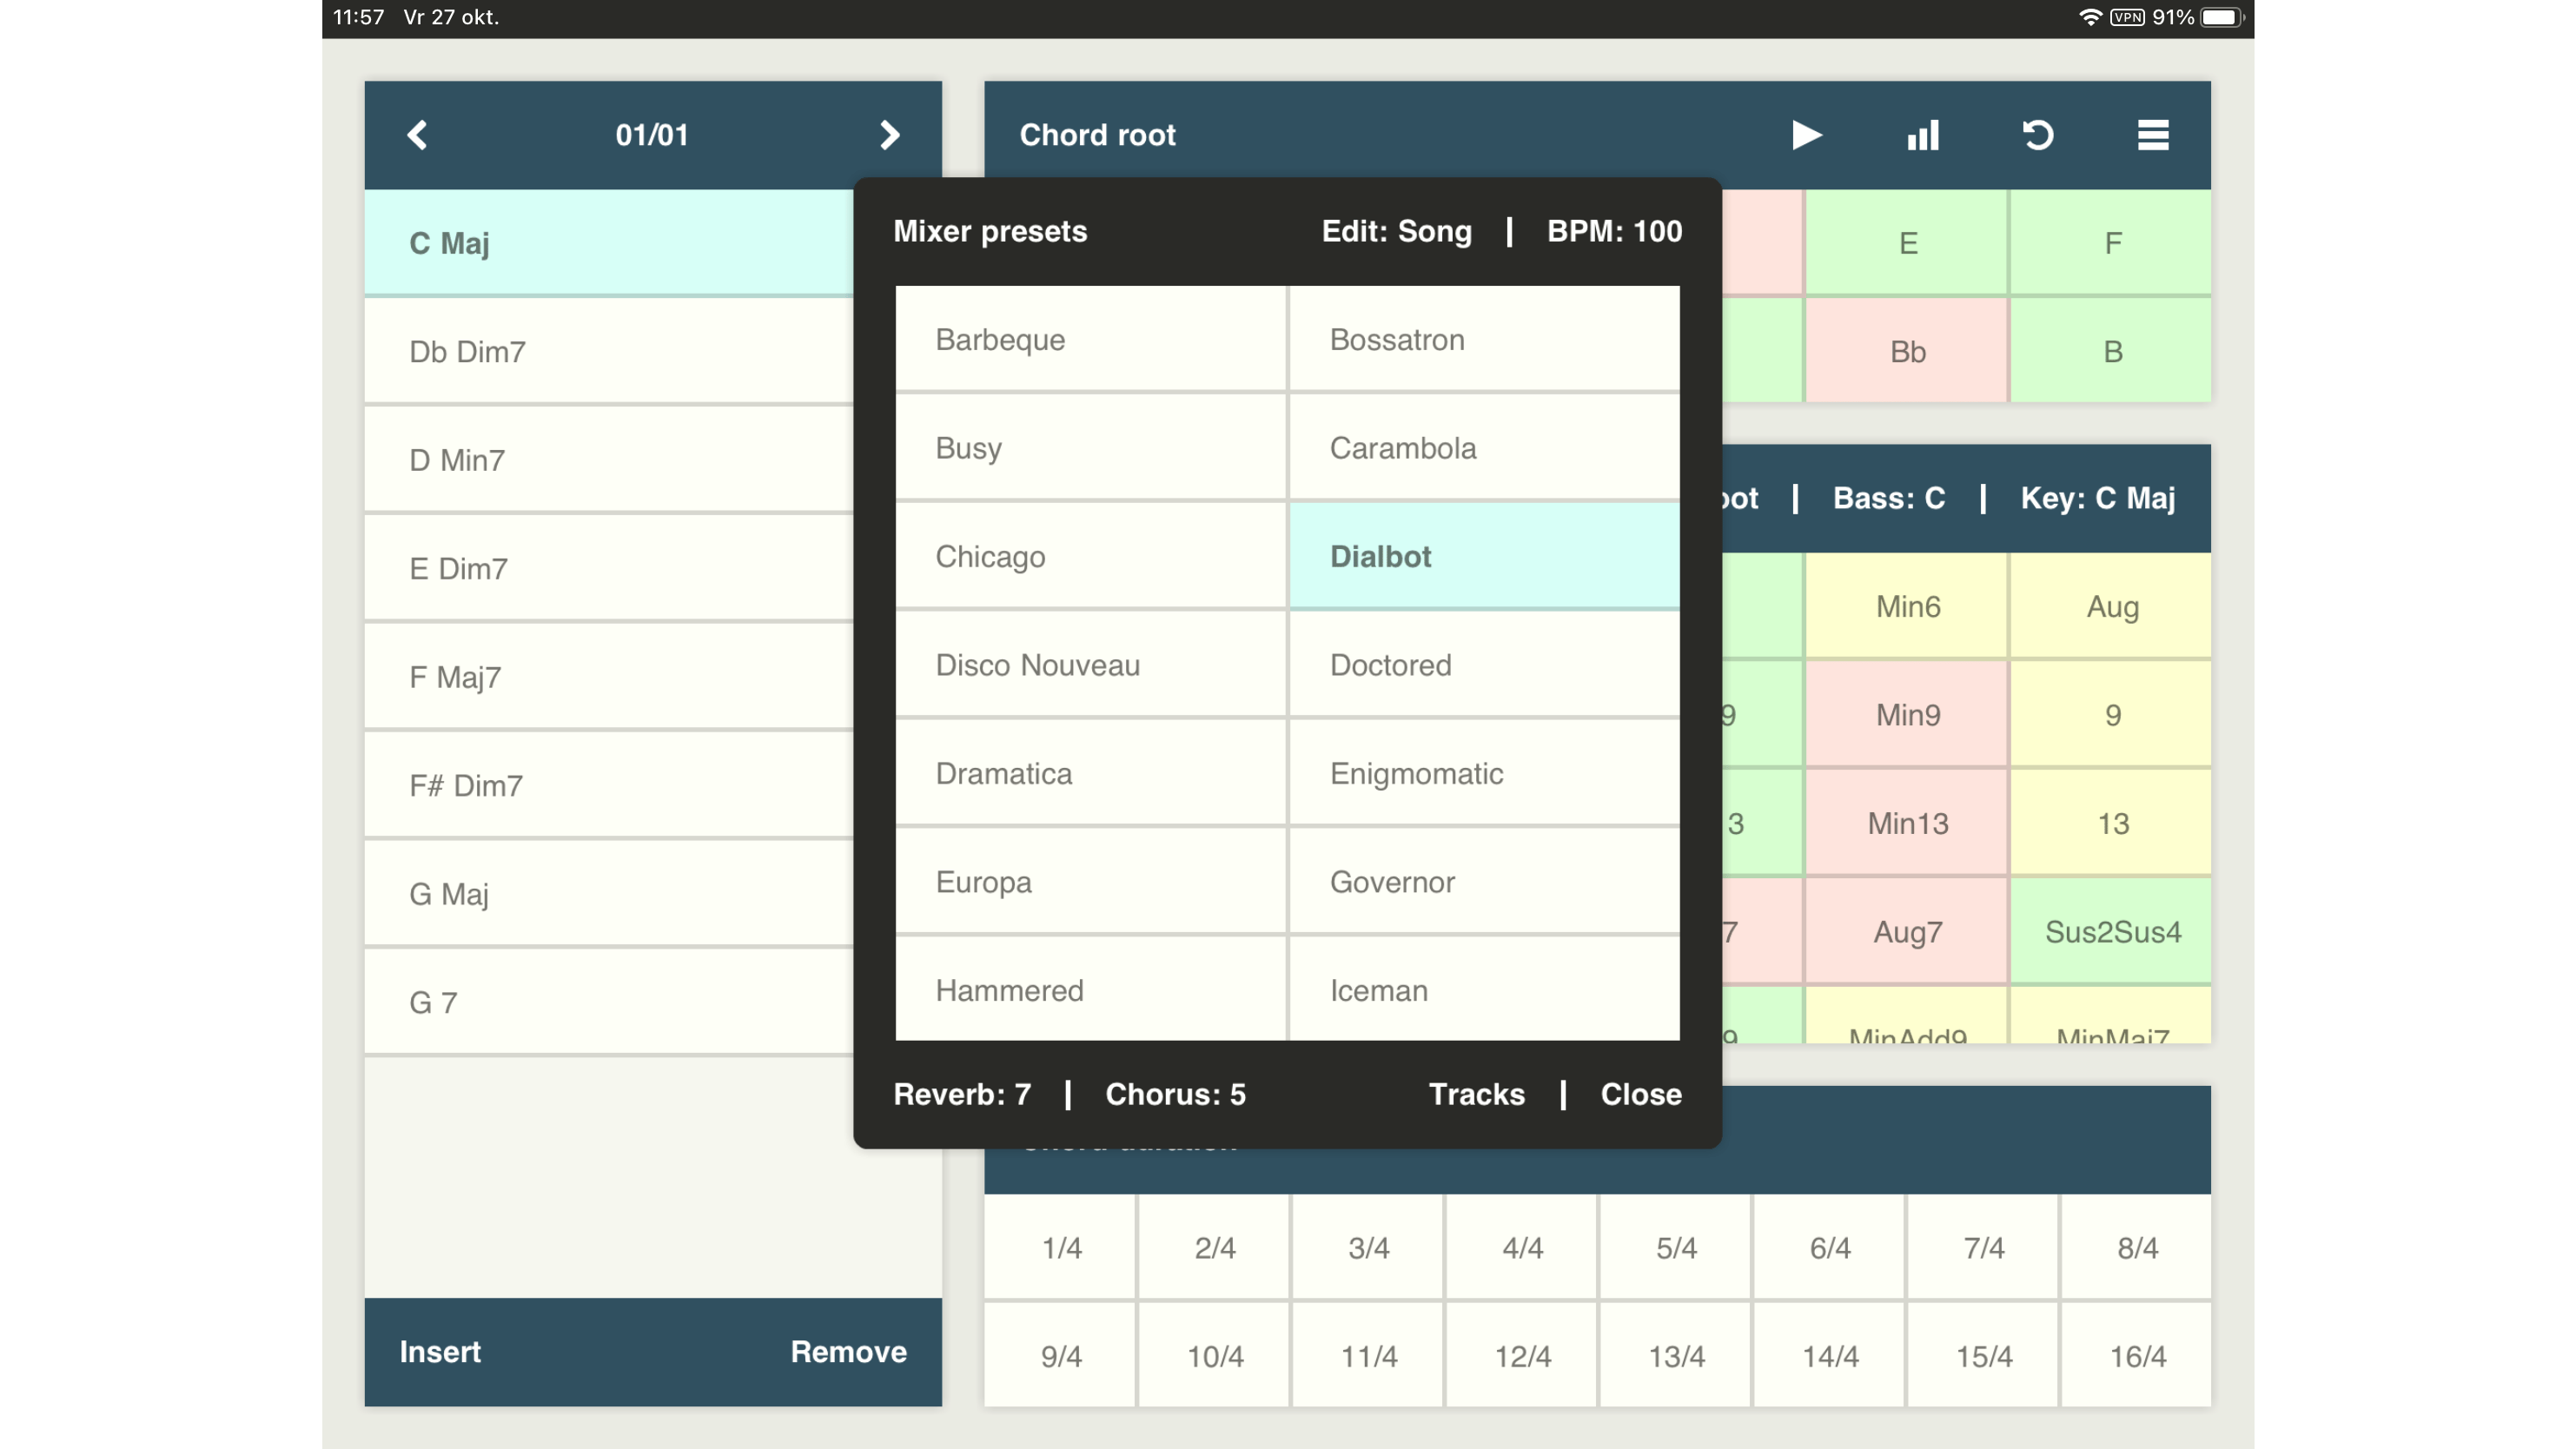The width and height of the screenshot is (2576, 1449).
Task: Go to the next pattern arrow
Action: (889, 135)
